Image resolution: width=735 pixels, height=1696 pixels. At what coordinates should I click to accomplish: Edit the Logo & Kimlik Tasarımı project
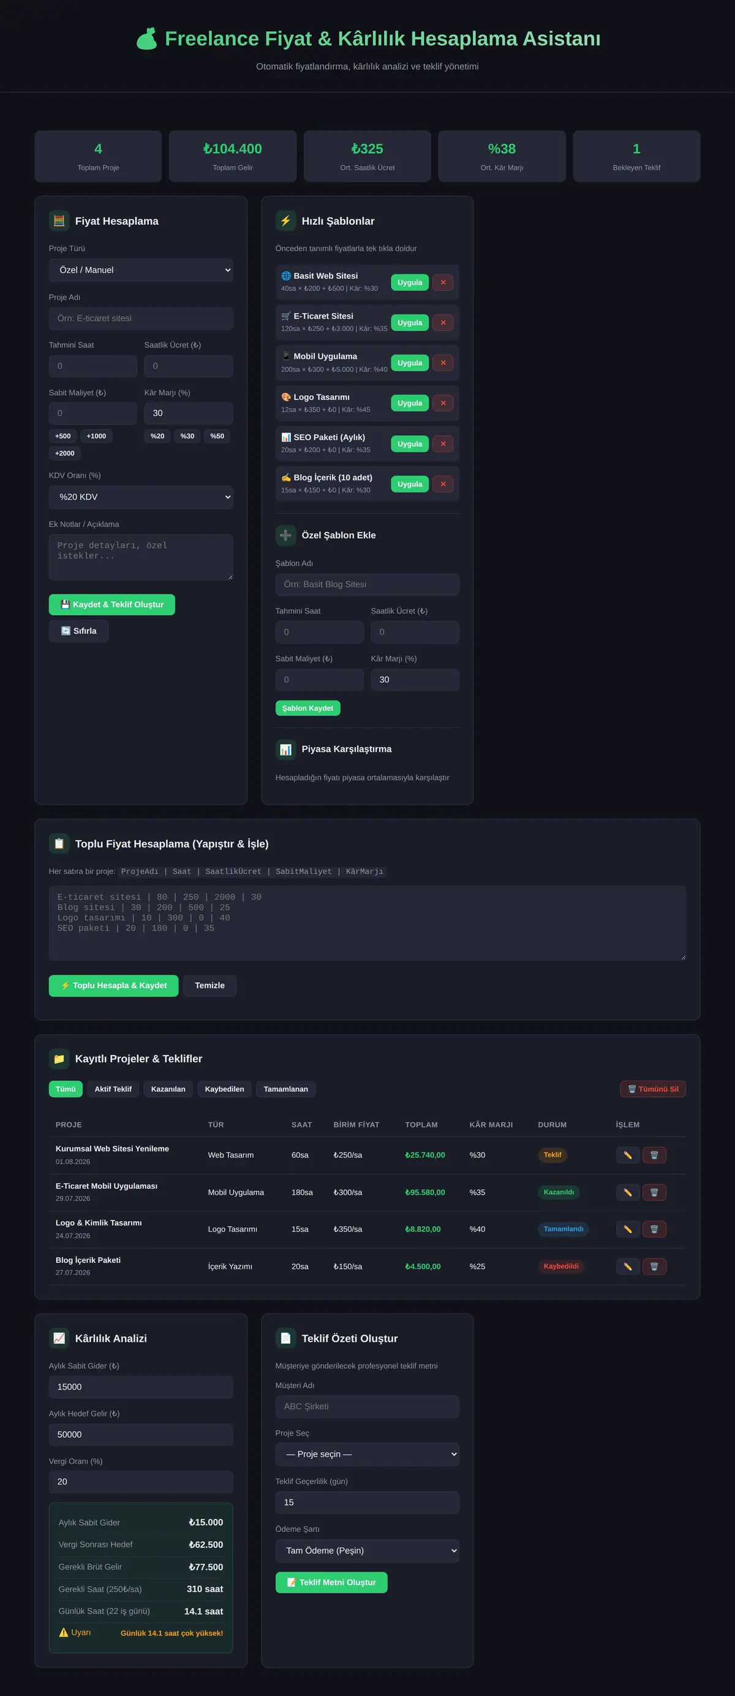(628, 1229)
